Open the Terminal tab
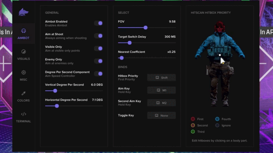Screen dimensions: 273x153 pyautogui.click(x=24, y=118)
